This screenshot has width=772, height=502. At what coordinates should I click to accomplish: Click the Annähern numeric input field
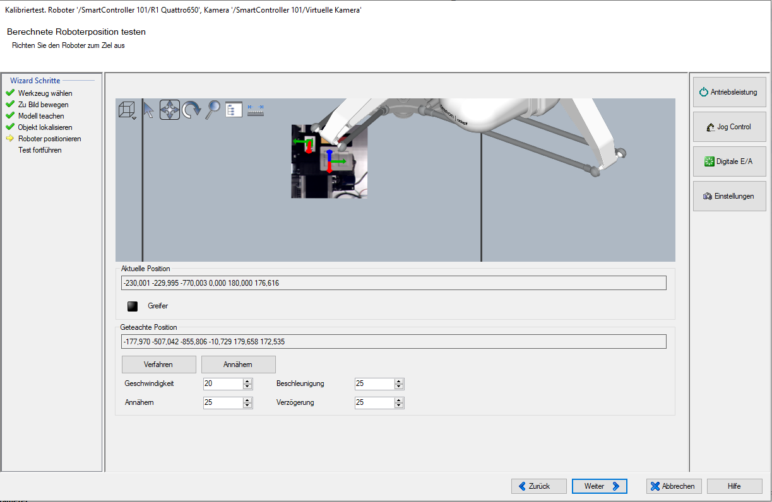coord(222,403)
